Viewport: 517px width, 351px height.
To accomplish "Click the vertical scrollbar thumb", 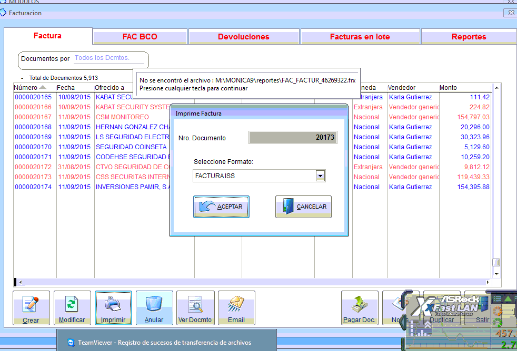I will pyautogui.click(x=496, y=263).
